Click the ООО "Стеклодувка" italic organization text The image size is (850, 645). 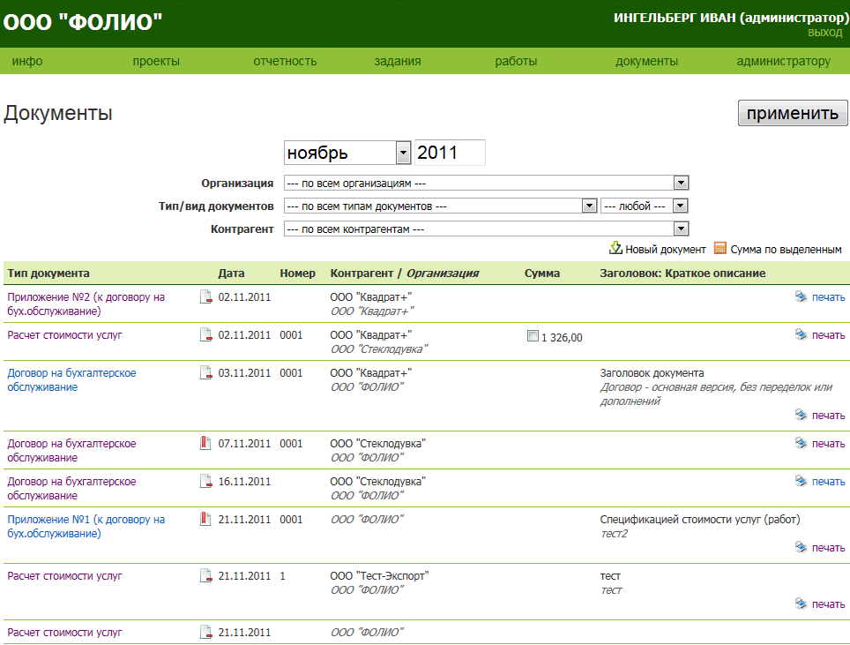tap(379, 349)
